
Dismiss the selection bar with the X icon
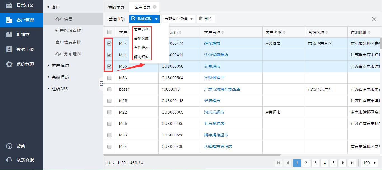(374, 19)
